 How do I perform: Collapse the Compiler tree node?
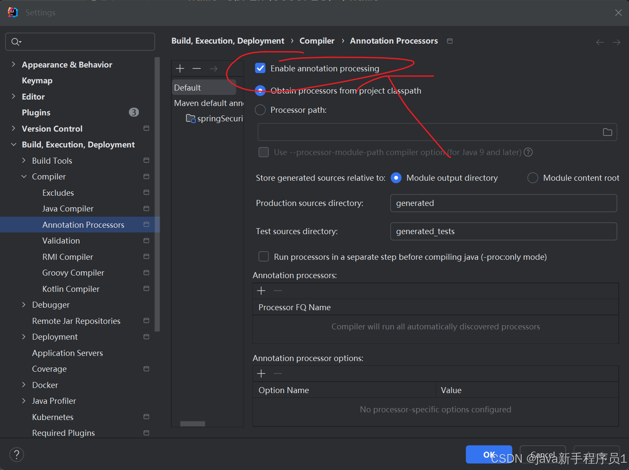24,176
